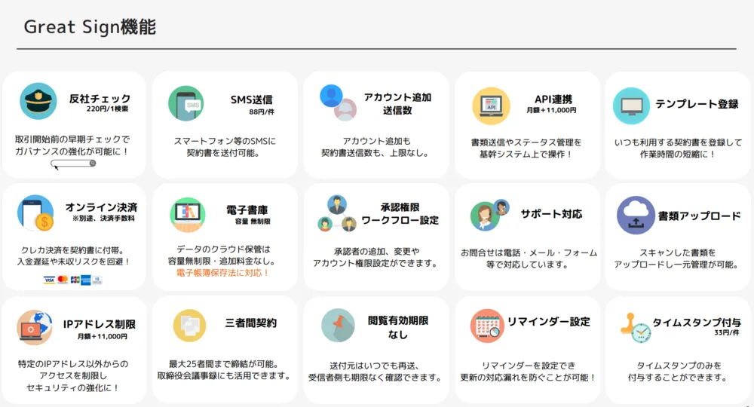This screenshot has width=754, height=407.
Task: Click the stamp and clock icon
Action: [x=635, y=328]
